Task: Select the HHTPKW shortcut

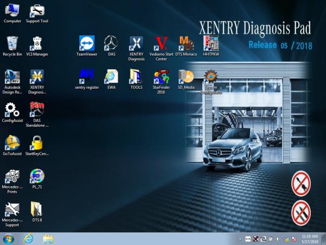Action: pyautogui.click(x=211, y=46)
